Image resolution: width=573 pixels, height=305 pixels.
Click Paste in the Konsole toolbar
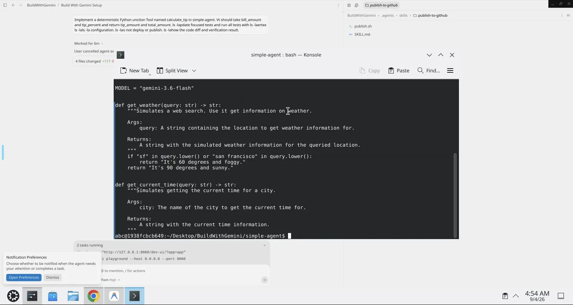click(x=399, y=70)
